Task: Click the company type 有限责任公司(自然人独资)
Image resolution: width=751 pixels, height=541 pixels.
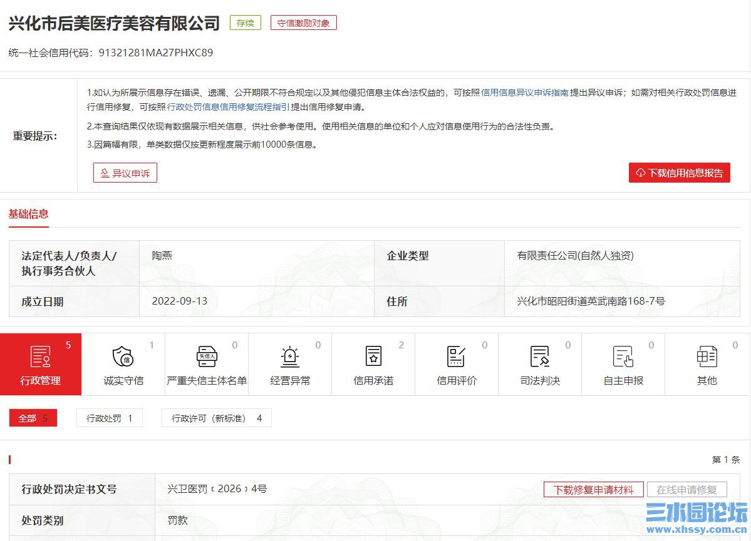Action: click(575, 256)
